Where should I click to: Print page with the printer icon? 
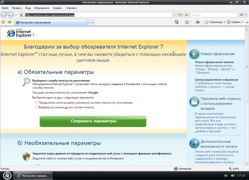click(x=198, y=22)
